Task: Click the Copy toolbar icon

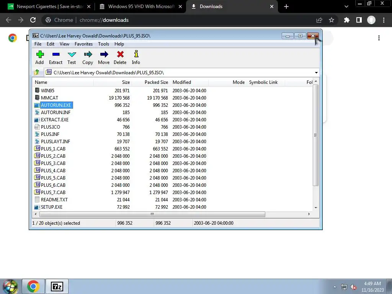Action: click(x=88, y=54)
